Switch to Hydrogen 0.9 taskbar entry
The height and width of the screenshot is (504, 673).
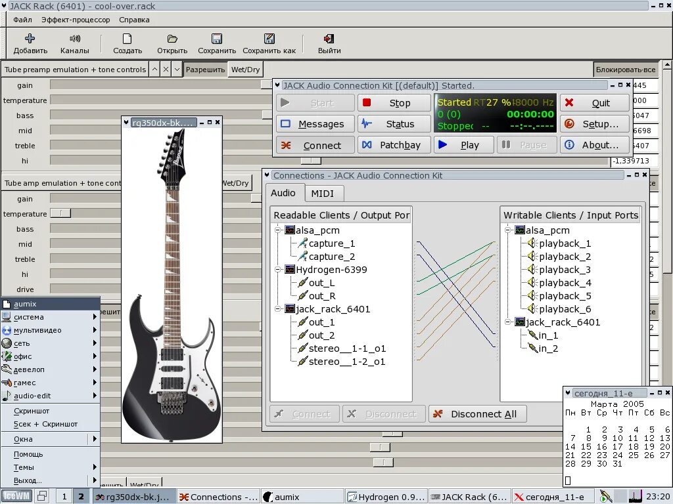tap(386, 497)
